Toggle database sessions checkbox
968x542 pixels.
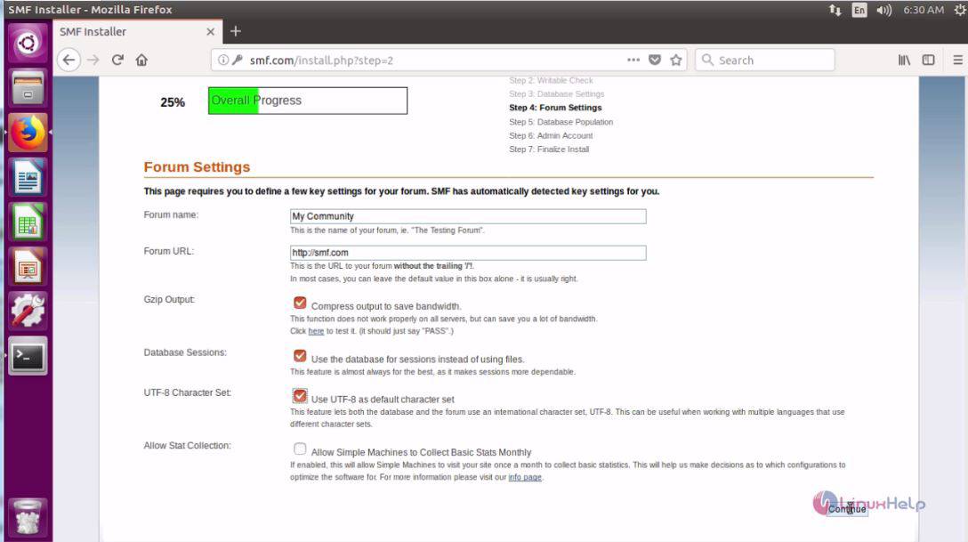point(300,356)
